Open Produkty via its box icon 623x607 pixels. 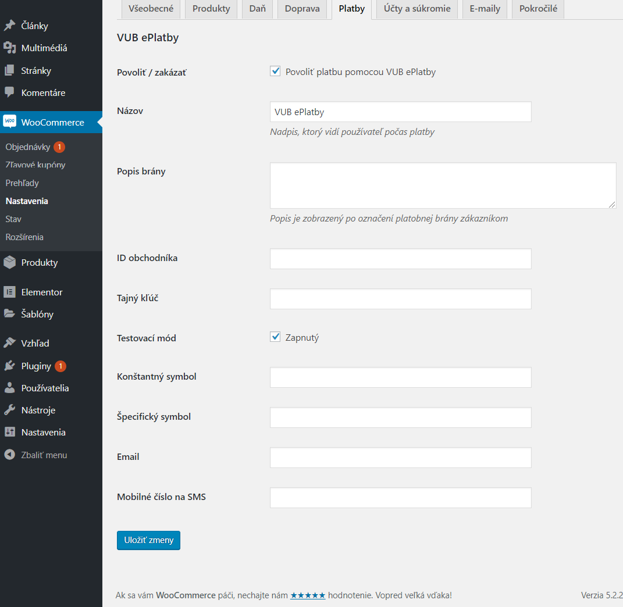point(9,263)
